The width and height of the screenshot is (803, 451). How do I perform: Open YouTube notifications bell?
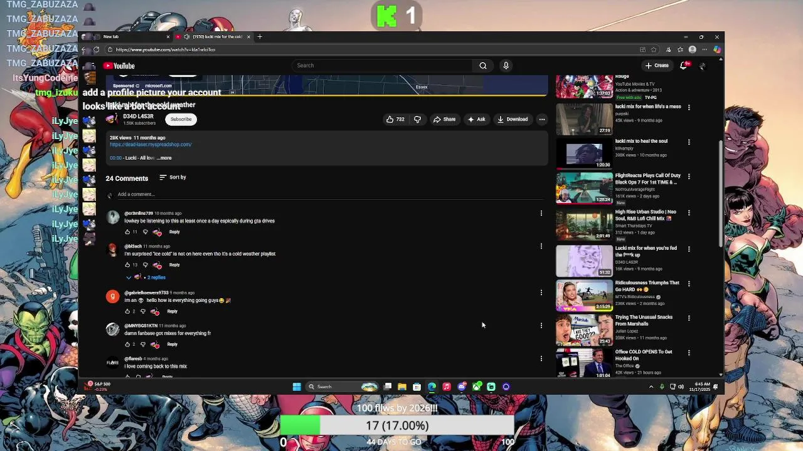pyautogui.click(x=684, y=65)
